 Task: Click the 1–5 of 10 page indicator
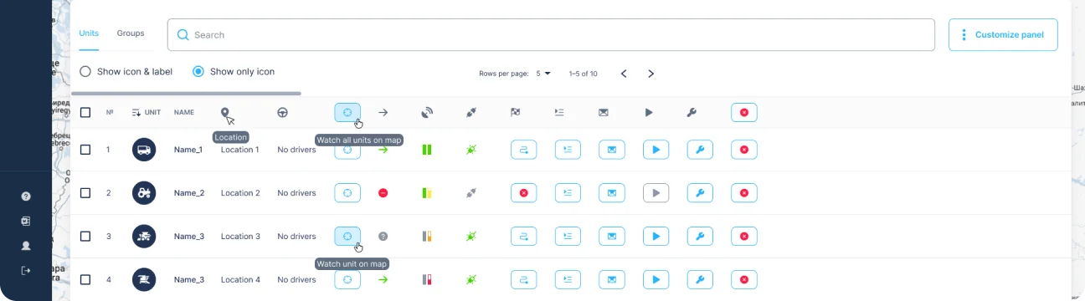click(583, 74)
